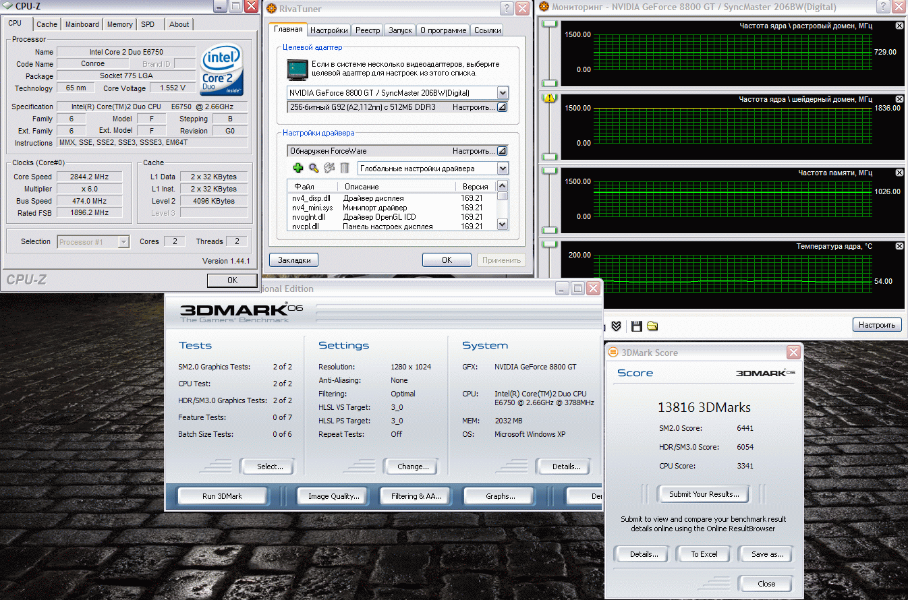Open the Реестр tab in RivaTuner
The image size is (908, 600).
[368, 30]
